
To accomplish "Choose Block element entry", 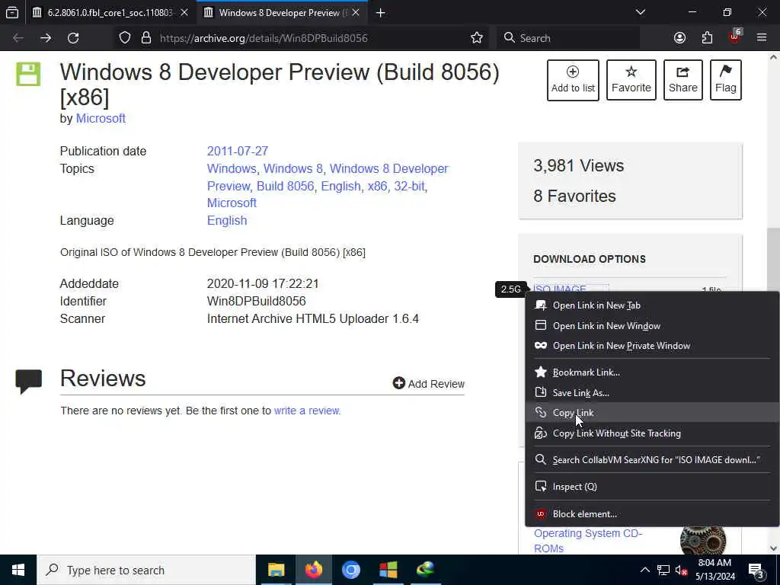I will click(x=652, y=514).
